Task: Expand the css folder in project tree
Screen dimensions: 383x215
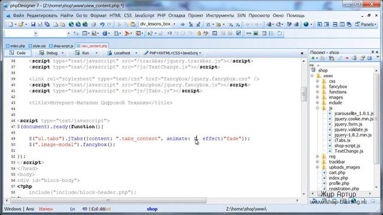Action: 317,81
